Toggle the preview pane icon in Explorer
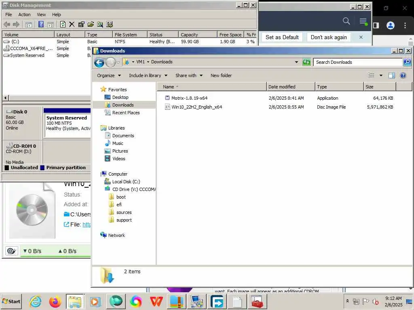 (391, 75)
